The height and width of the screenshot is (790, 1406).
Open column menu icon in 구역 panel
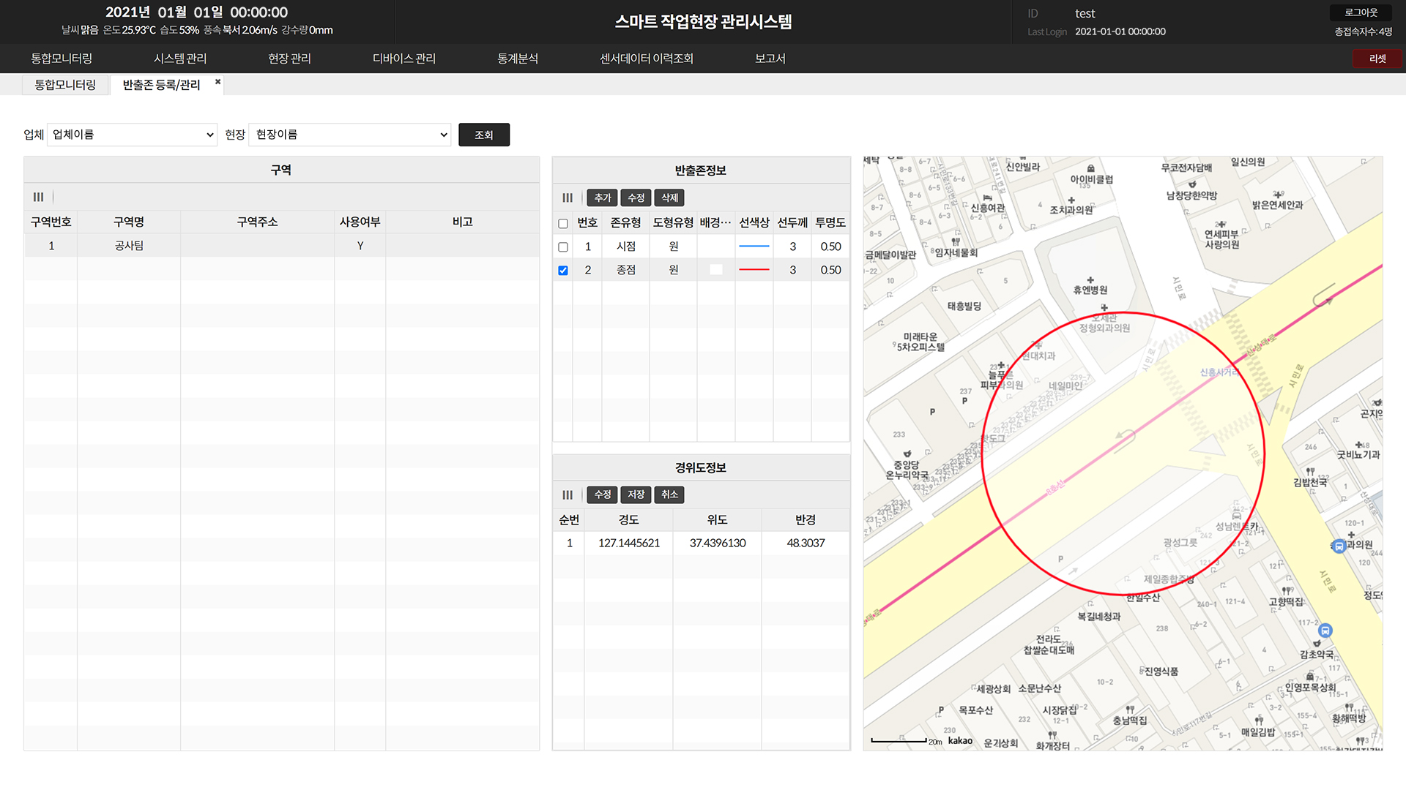[x=38, y=197]
